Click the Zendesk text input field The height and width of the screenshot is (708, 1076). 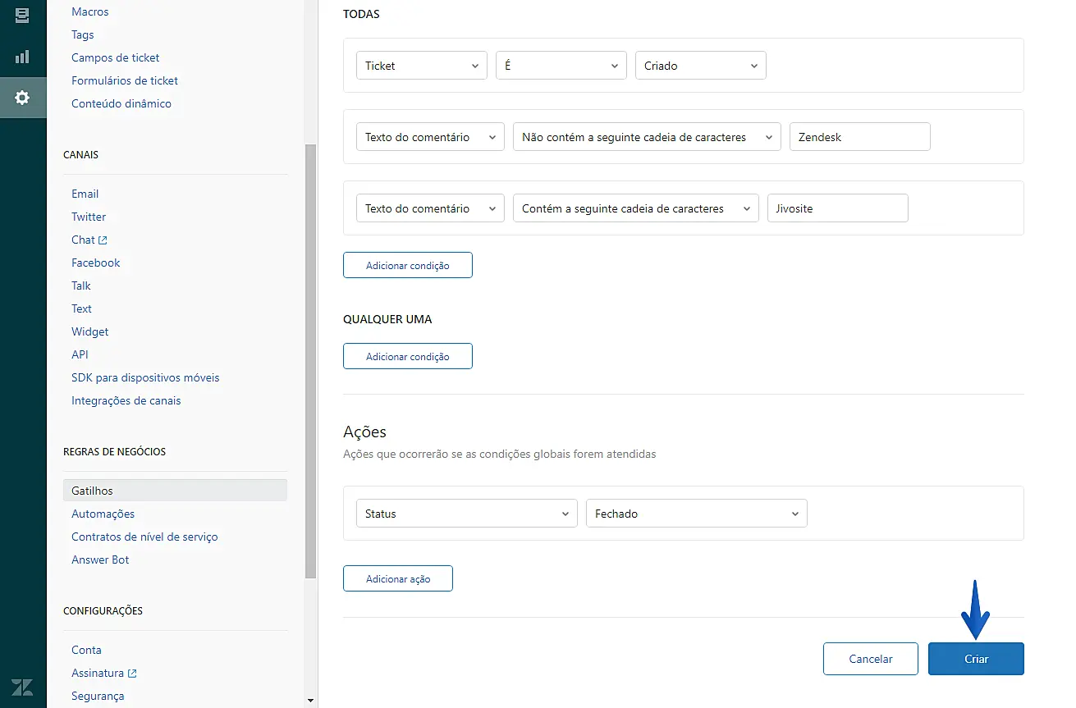click(x=859, y=137)
